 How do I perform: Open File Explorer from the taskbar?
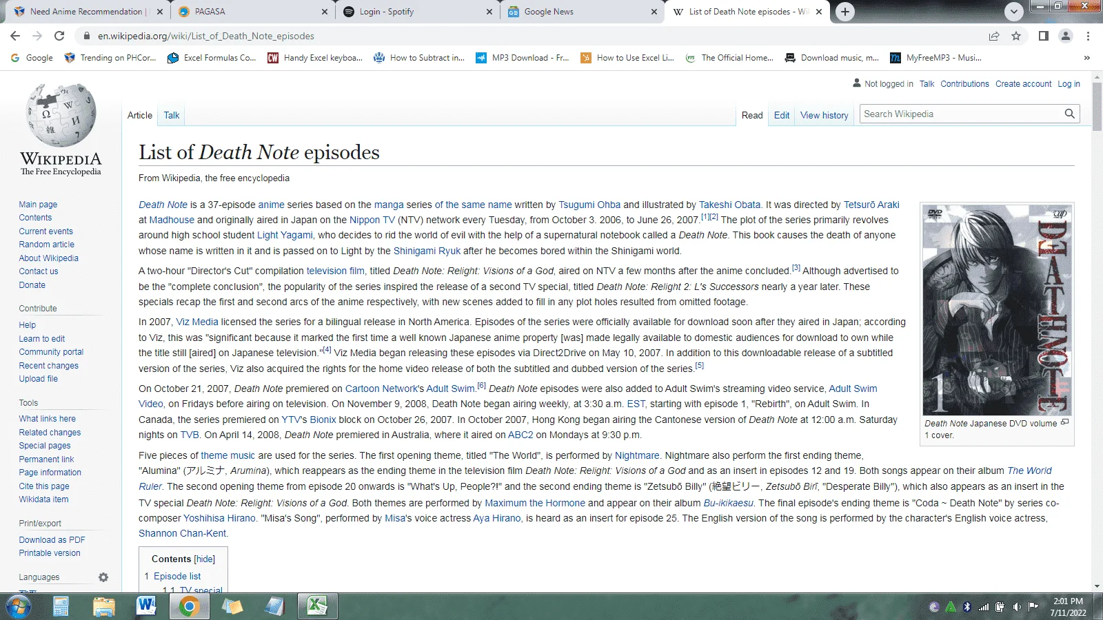click(103, 606)
